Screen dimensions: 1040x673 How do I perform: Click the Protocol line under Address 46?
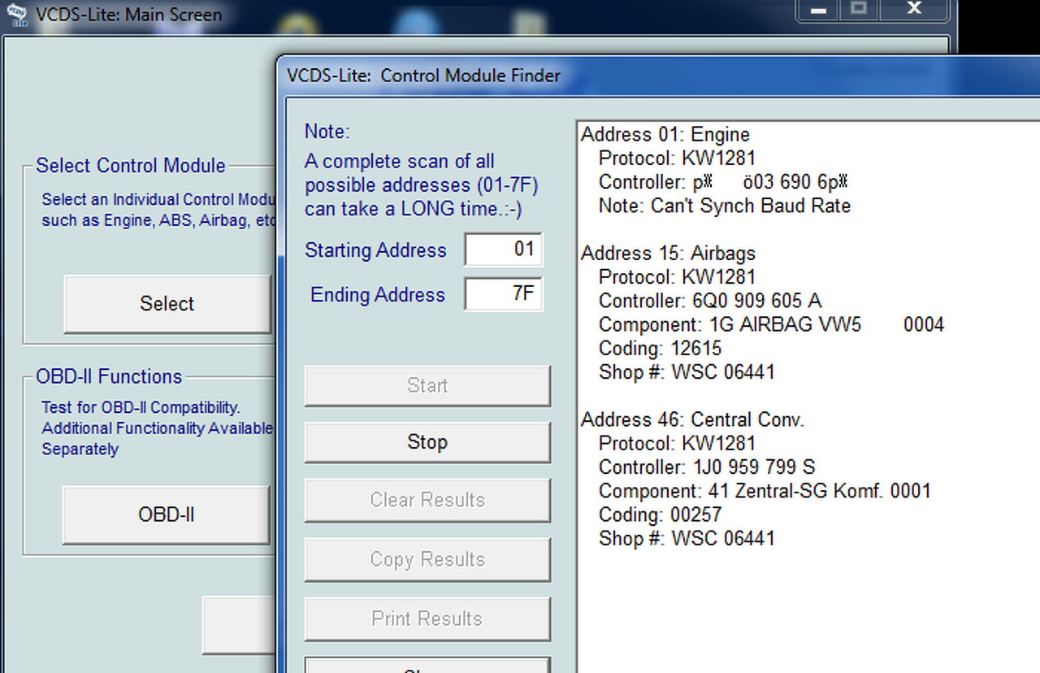677,444
